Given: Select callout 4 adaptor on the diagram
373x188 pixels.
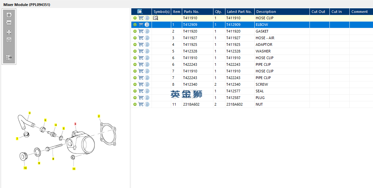Looking at the screenshot, I should tap(56, 125).
